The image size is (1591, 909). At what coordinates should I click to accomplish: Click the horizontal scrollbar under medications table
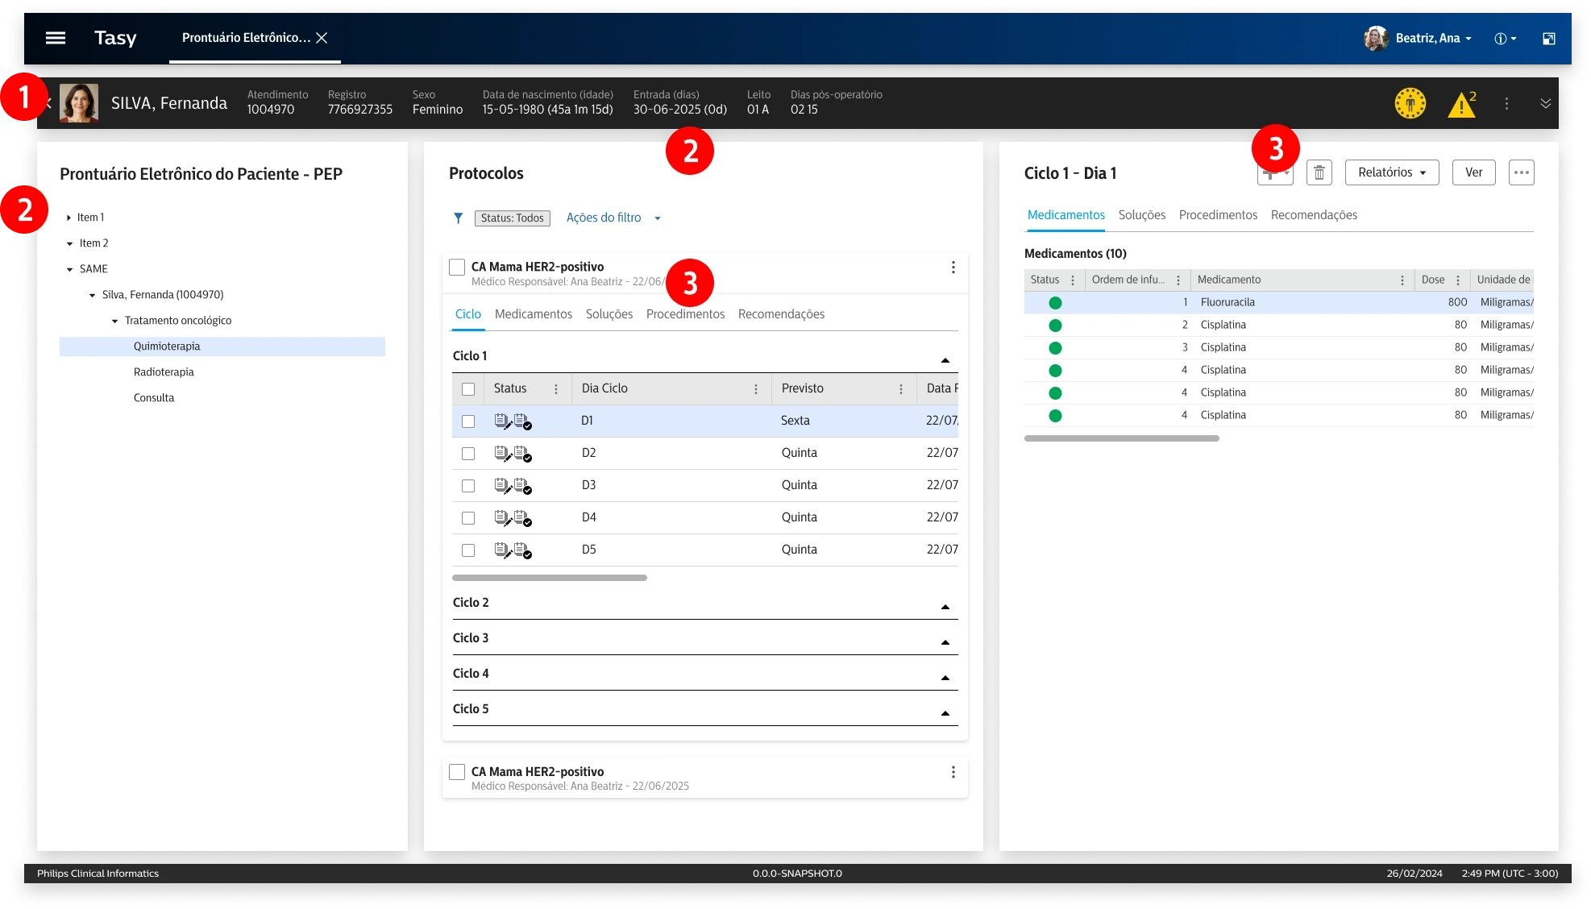click(x=1121, y=438)
